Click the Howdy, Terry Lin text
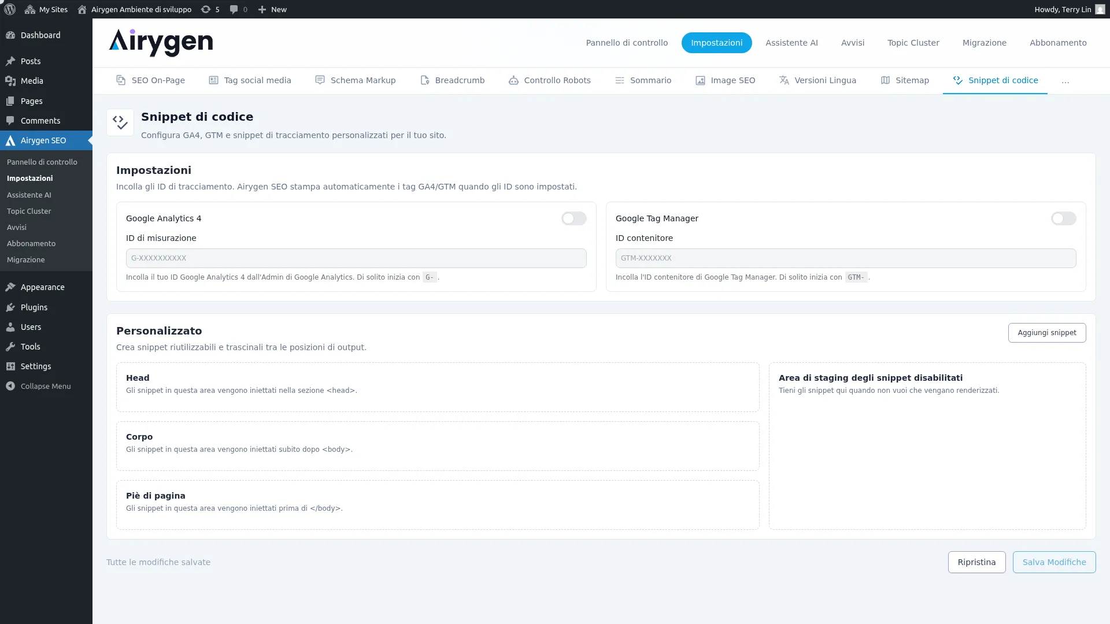The width and height of the screenshot is (1110, 624). tap(1063, 9)
